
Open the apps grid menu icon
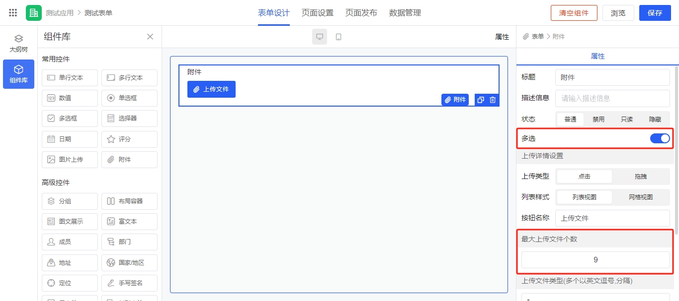(x=13, y=13)
